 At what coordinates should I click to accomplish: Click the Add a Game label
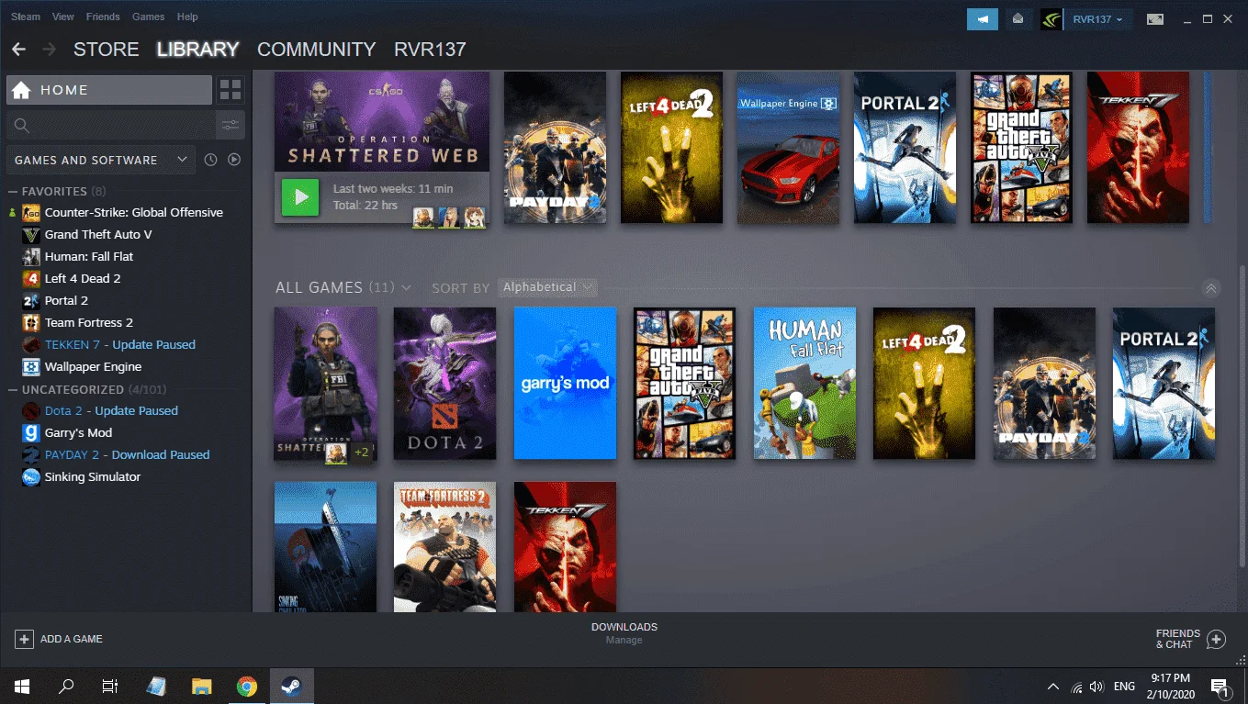(x=72, y=639)
